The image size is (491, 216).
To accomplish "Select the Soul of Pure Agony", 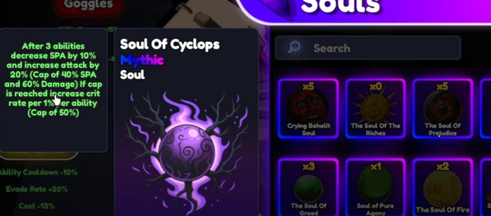I will coord(375,187).
